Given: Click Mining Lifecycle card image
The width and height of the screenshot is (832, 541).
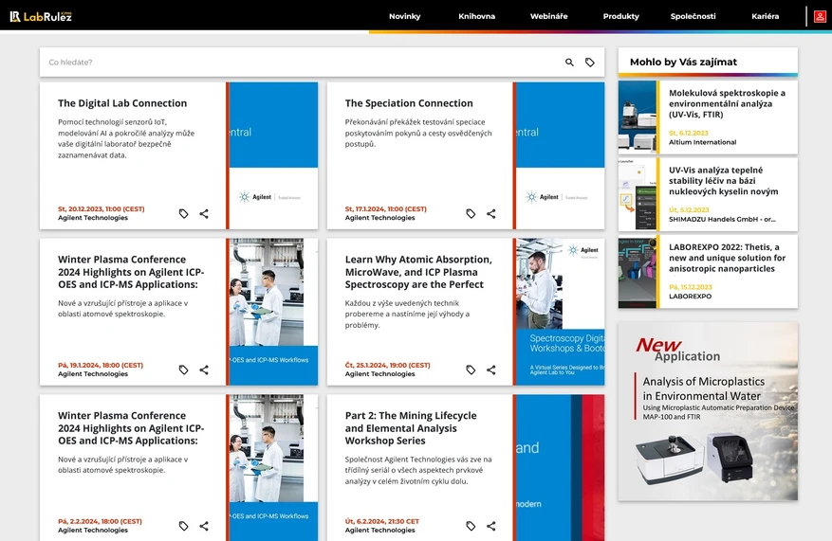Looking at the screenshot, I should [561, 467].
